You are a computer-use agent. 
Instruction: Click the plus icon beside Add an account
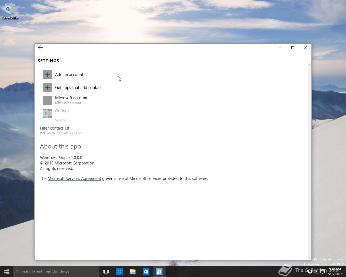coord(48,75)
